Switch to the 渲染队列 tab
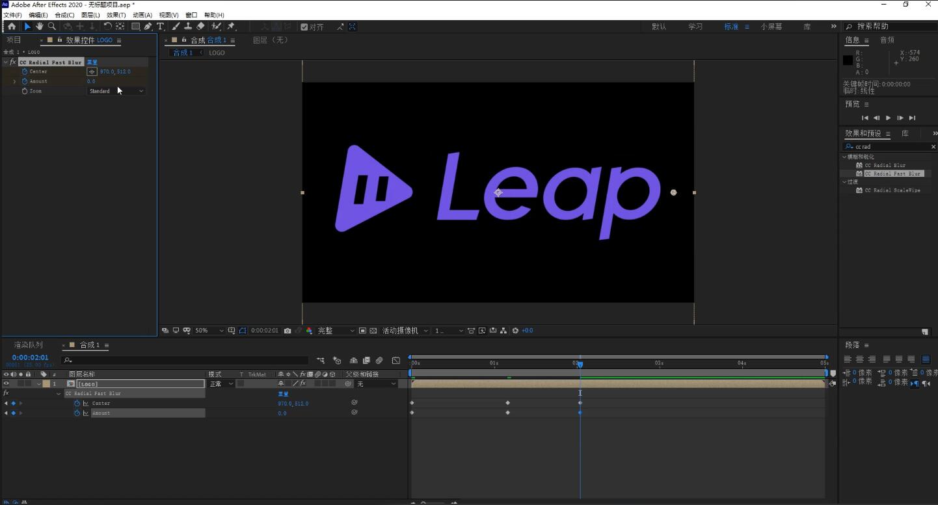Screen dimensions: 938x505 click(28, 345)
